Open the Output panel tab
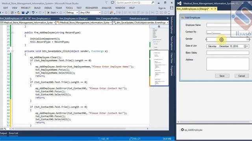The height and width of the screenshot is (141, 252). tap(3, 133)
